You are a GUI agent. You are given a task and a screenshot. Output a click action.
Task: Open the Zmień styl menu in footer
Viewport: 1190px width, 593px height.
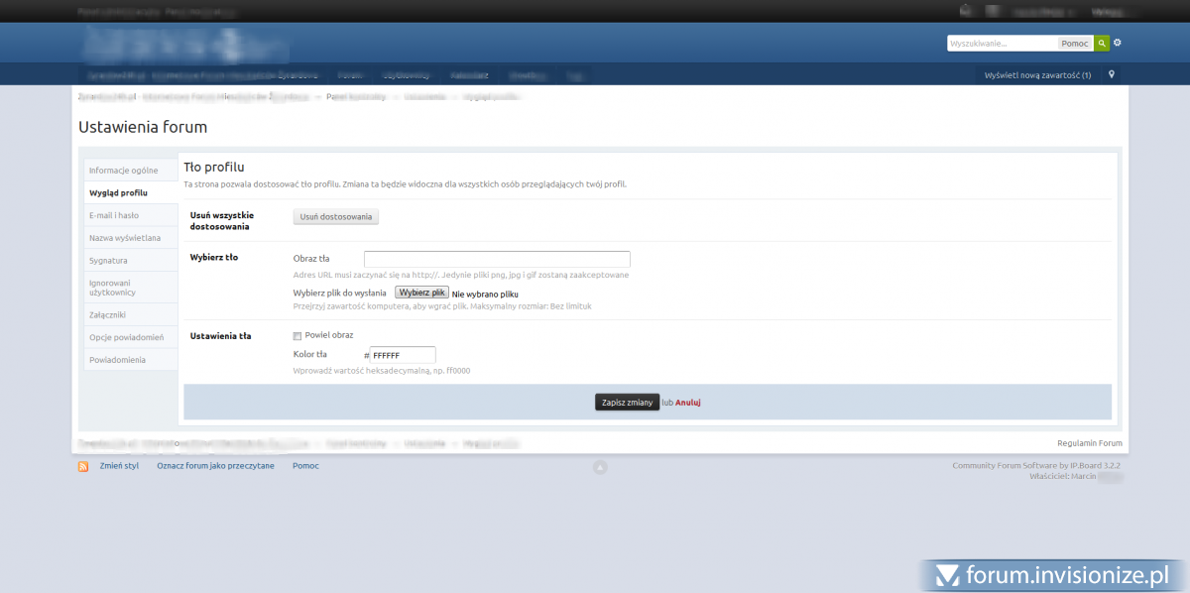click(119, 465)
